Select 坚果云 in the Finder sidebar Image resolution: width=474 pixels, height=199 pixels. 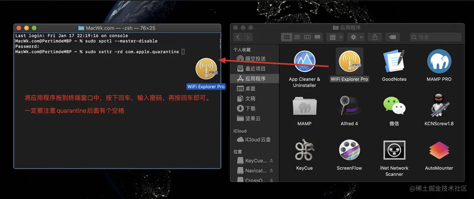255,118
